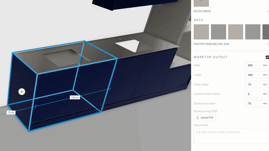Click the Upload PDF button
The height and width of the screenshot is (151, 269).
click(x=205, y=118)
